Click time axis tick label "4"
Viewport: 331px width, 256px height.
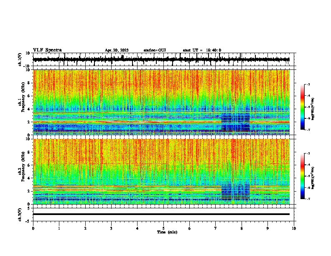[x=137, y=228]
